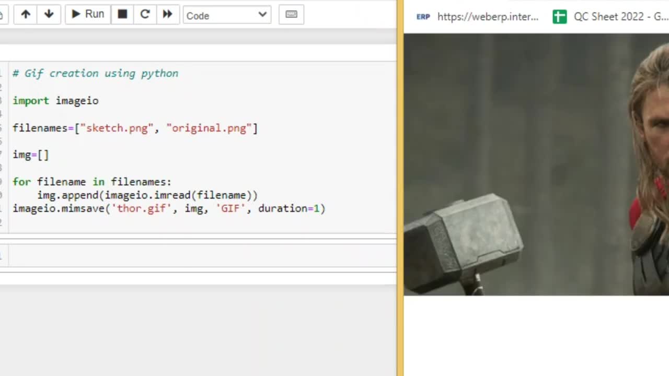Image resolution: width=669 pixels, height=376 pixels.
Task: Click 'thor.gif' in the mimsave call
Action: (x=142, y=208)
